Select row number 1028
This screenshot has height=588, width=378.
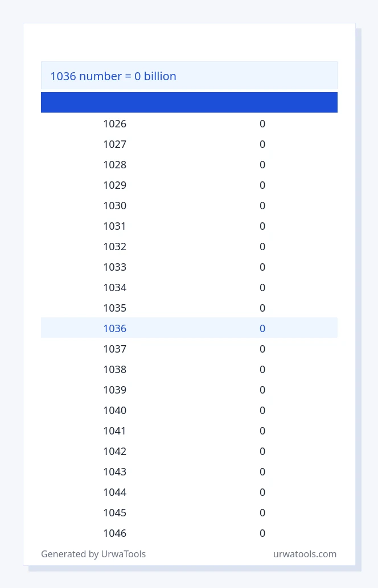pyautogui.click(x=115, y=164)
